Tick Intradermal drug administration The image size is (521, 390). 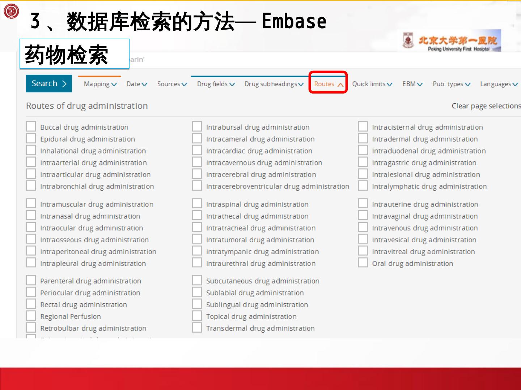[363, 139]
